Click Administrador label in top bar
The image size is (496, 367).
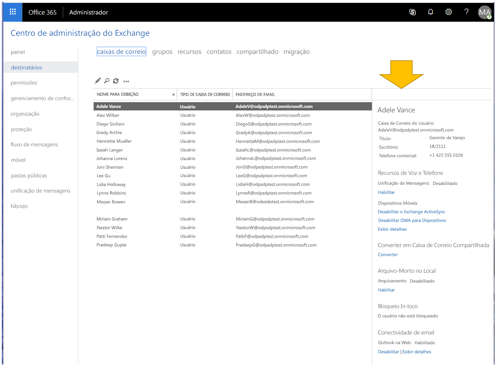[89, 12]
